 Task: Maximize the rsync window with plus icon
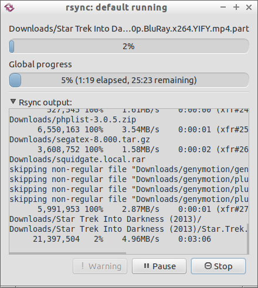236,8
